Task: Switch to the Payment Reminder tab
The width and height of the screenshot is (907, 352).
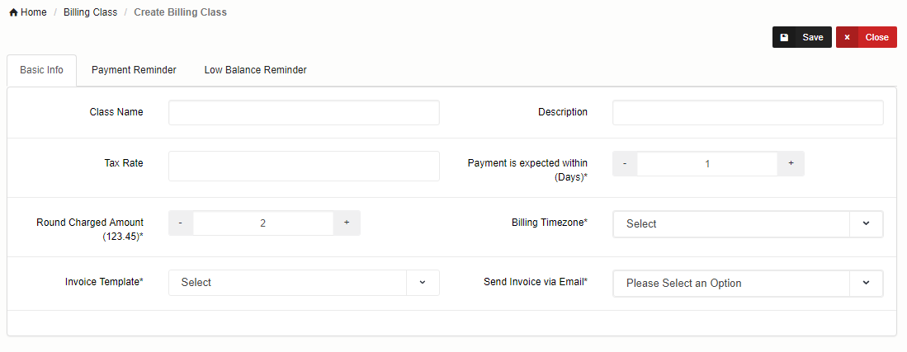Action: (x=134, y=70)
